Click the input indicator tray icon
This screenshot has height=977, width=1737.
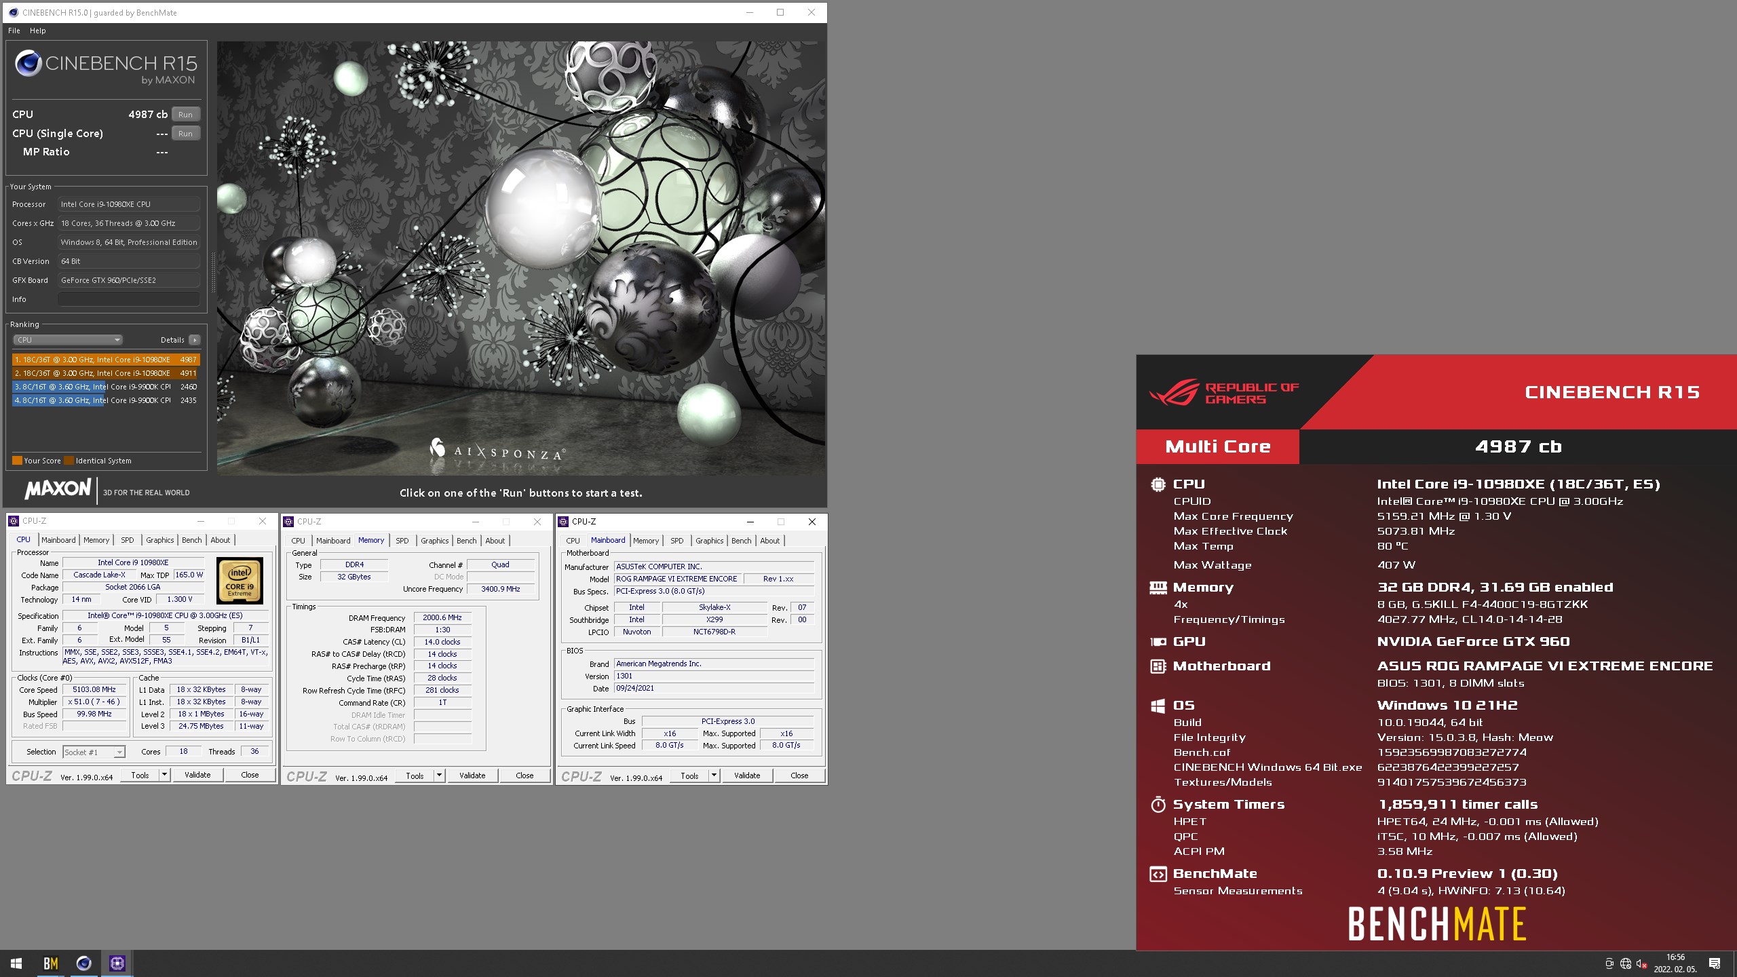1609,963
